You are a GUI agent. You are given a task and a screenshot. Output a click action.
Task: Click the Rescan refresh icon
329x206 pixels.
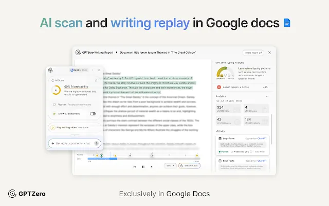point(54,105)
